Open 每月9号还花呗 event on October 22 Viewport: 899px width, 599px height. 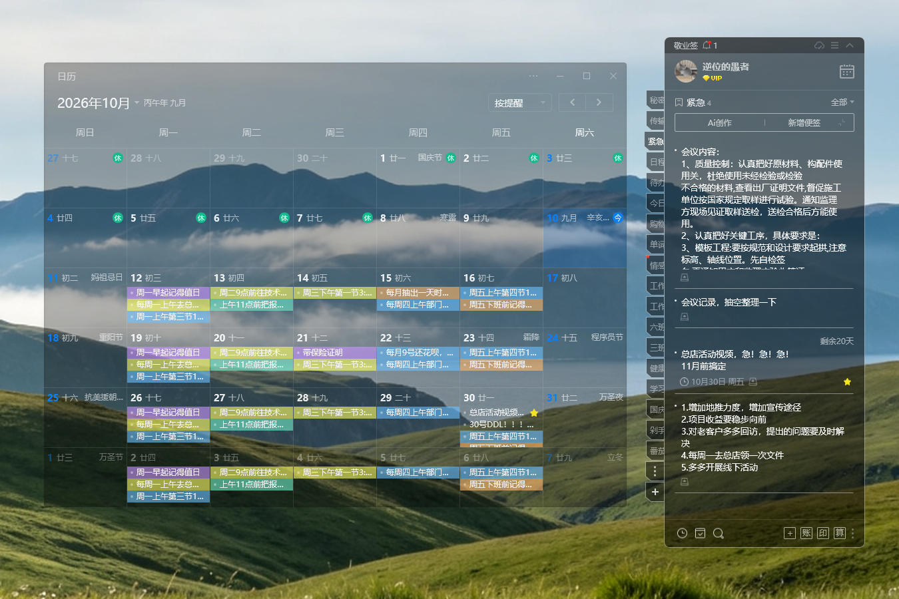coord(418,353)
